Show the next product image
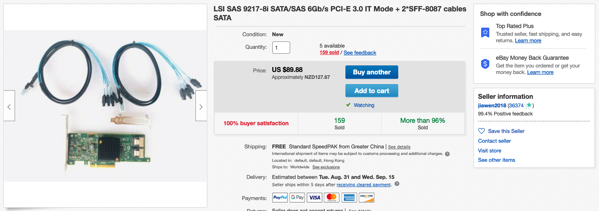Viewport: 599px width, 211px height. point(201,106)
